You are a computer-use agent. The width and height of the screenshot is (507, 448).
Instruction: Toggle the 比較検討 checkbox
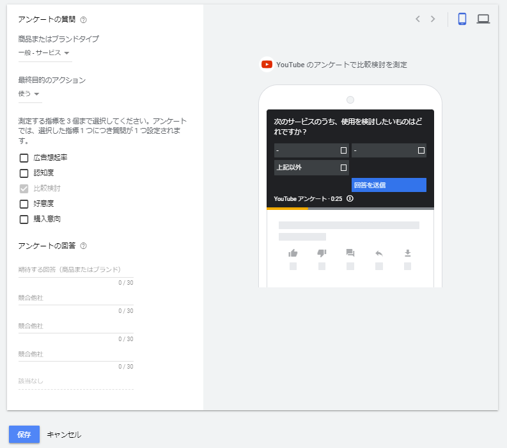click(24, 188)
